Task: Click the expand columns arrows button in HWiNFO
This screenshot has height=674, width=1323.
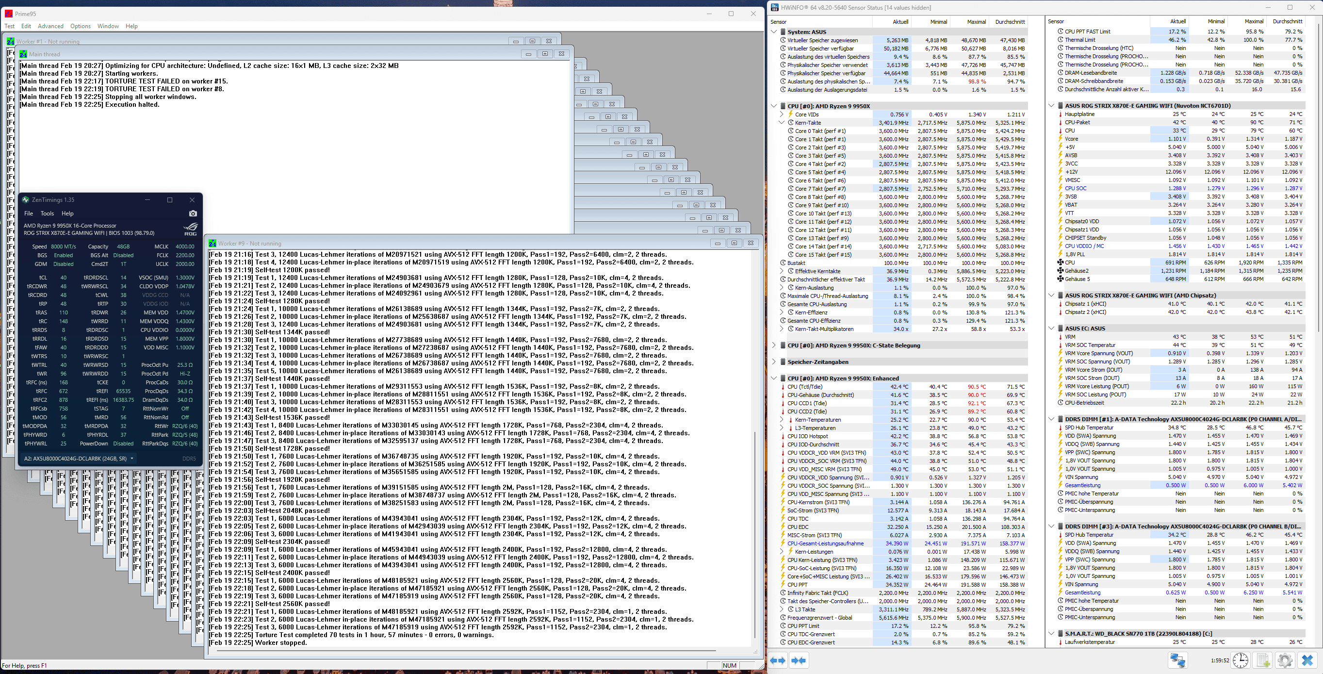Action: pyautogui.click(x=778, y=660)
